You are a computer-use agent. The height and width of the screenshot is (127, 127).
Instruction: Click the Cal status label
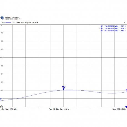coord(37,23)
